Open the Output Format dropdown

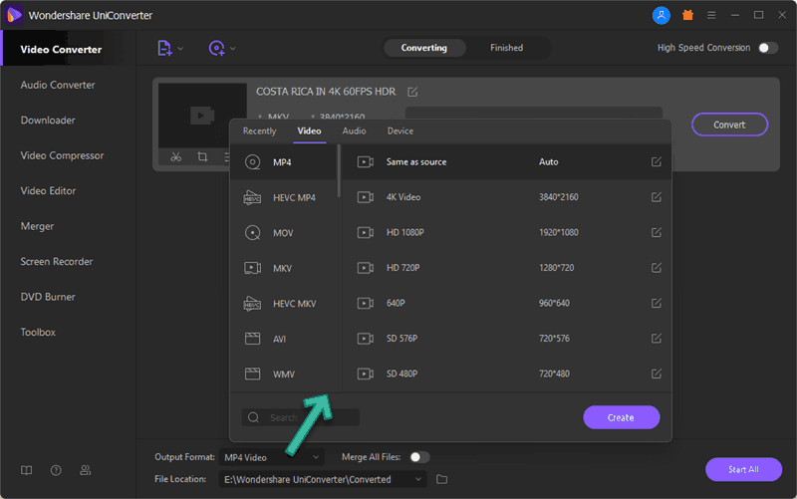(x=272, y=457)
